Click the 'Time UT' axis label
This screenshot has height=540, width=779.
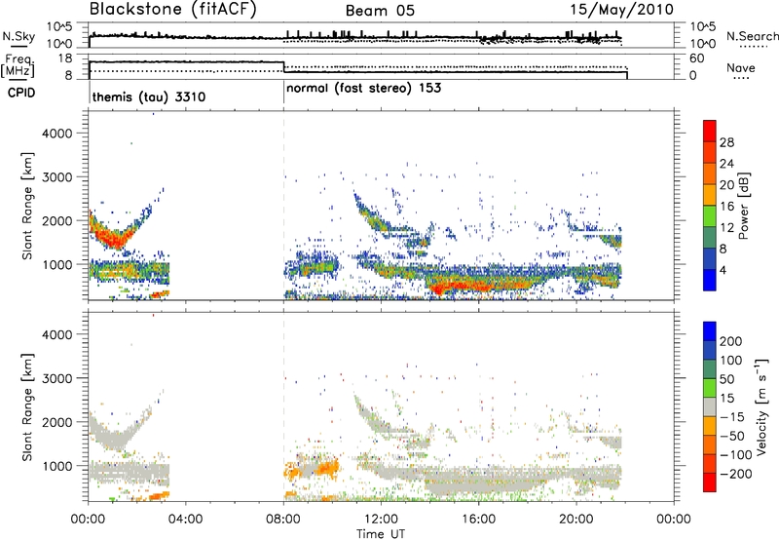click(381, 534)
